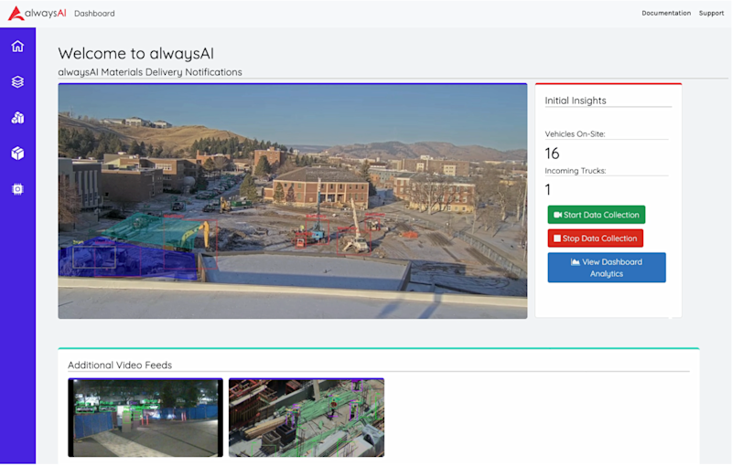The height and width of the screenshot is (466, 732).
Task: Open the home icon in the sidebar
Action: coord(17,46)
